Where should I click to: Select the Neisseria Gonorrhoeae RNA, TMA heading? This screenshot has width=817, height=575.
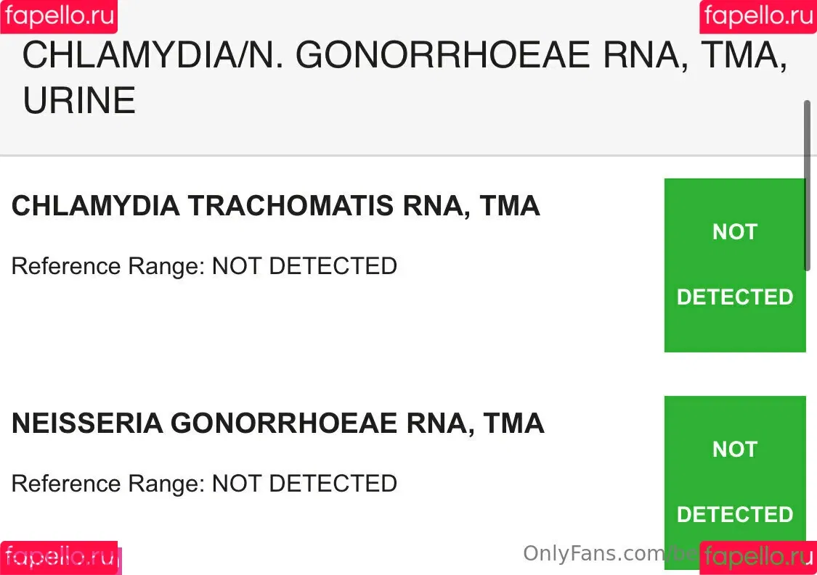[277, 423]
